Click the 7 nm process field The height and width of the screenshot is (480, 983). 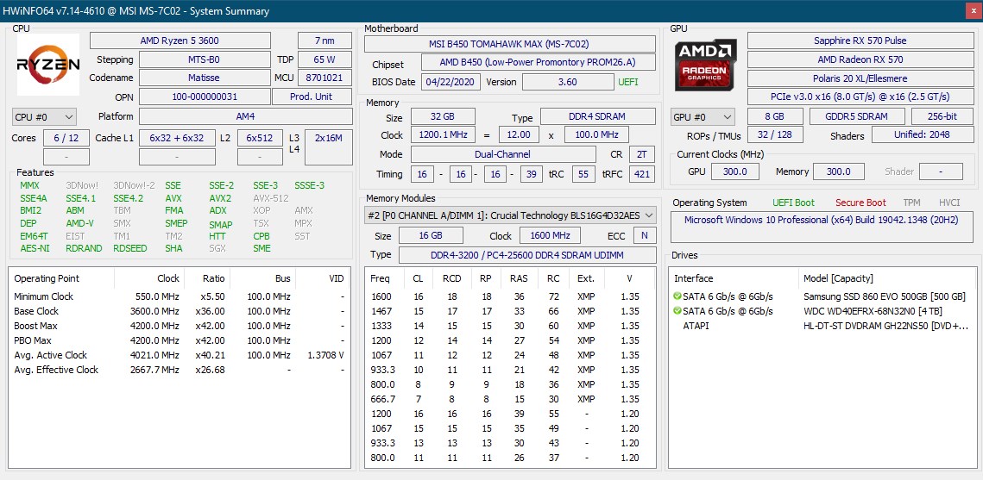pyautogui.click(x=325, y=41)
